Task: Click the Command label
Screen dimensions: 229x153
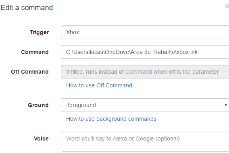Action: (x=35, y=52)
